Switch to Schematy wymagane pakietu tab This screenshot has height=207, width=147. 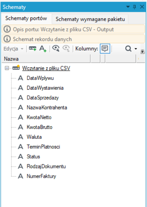(x=90, y=19)
